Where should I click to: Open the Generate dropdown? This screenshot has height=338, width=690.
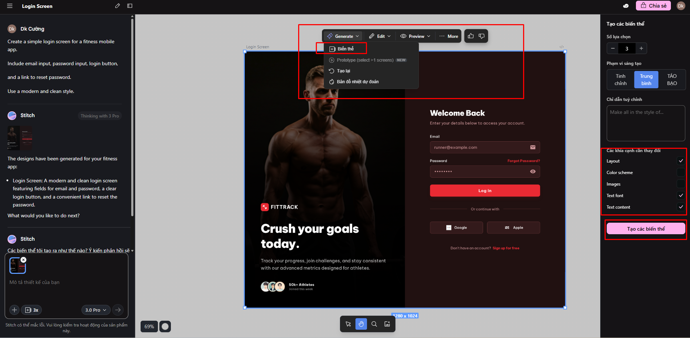tap(343, 36)
